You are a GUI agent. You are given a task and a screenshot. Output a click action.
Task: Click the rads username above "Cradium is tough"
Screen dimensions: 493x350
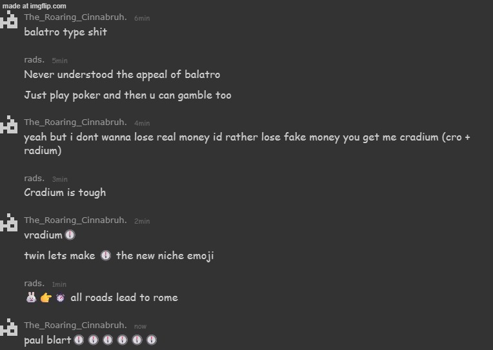click(x=34, y=178)
